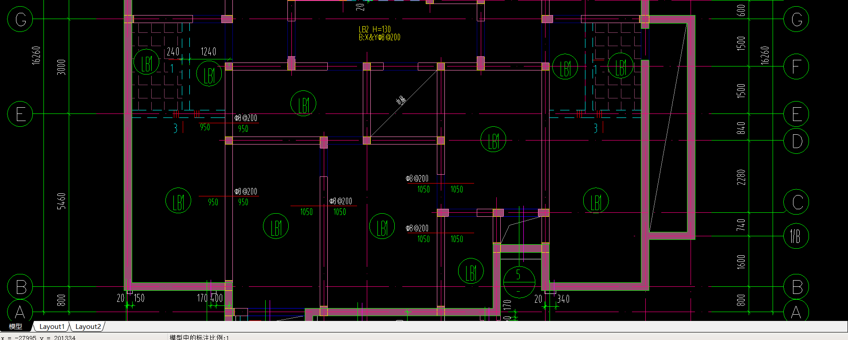The height and width of the screenshot is (340, 848).
Task: Select the 840 dimension text
Action: click(741, 128)
